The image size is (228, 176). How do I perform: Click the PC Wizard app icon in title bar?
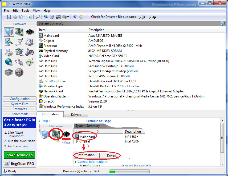4,4
